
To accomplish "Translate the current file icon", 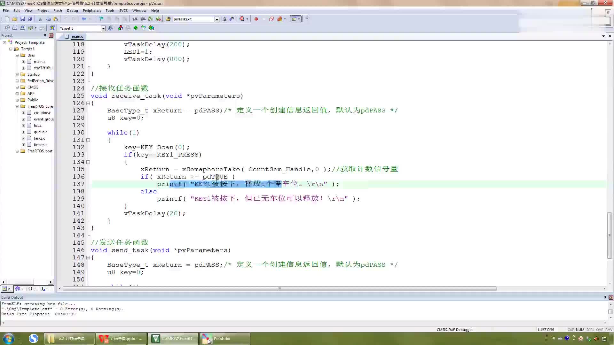I will 7,28.
